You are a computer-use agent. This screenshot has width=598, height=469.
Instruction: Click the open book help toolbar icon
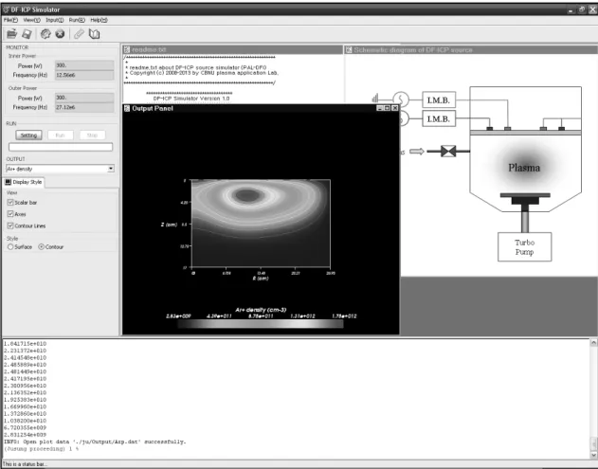pyautogui.click(x=94, y=34)
